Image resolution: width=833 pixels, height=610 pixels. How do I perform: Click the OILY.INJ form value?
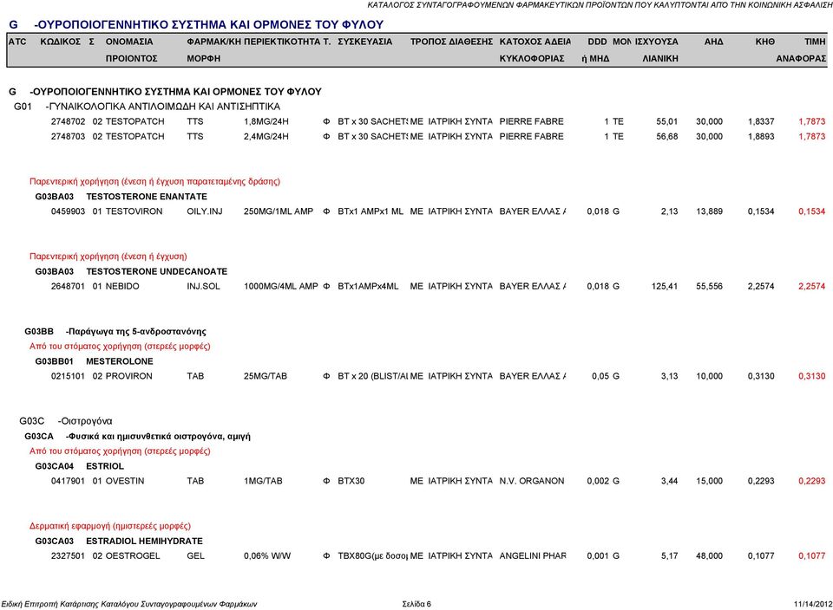(x=205, y=211)
